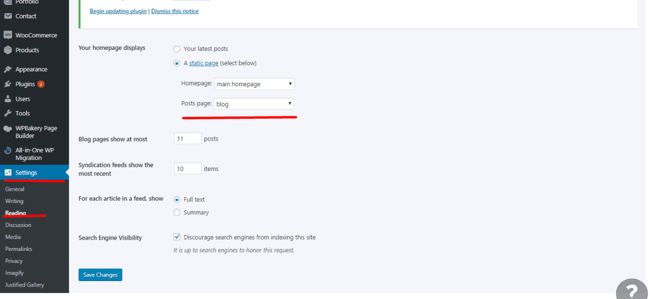Screen dimensions: 650x299
Task: Open the Homepage dropdown
Action: pyautogui.click(x=254, y=84)
